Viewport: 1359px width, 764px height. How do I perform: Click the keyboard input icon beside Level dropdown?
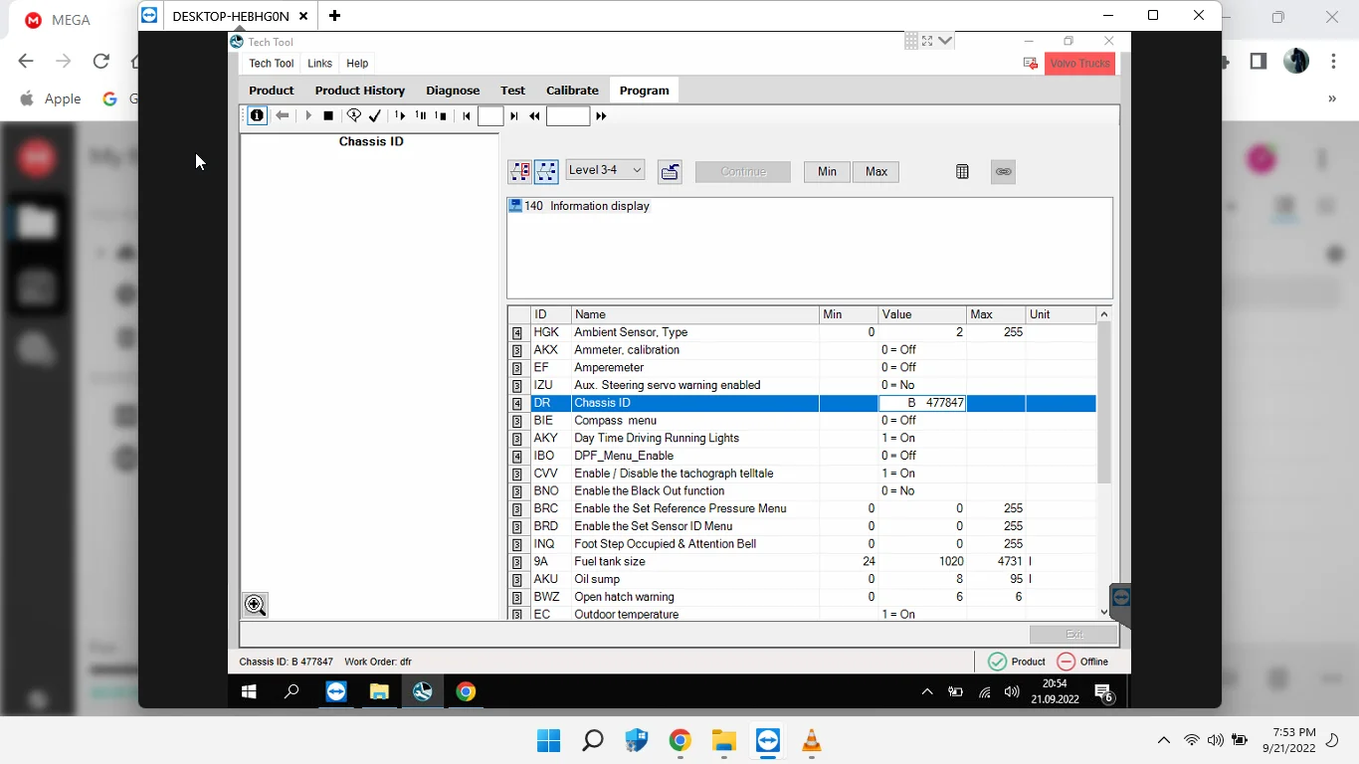(x=670, y=172)
